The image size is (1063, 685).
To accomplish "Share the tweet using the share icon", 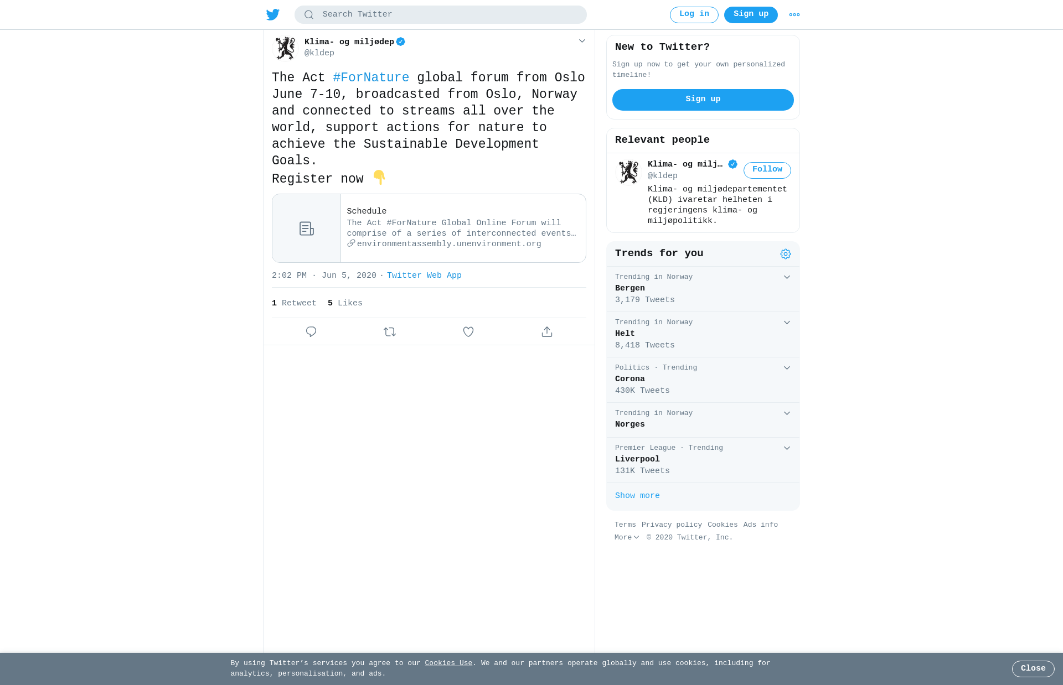I will pyautogui.click(x=547, y=331).
